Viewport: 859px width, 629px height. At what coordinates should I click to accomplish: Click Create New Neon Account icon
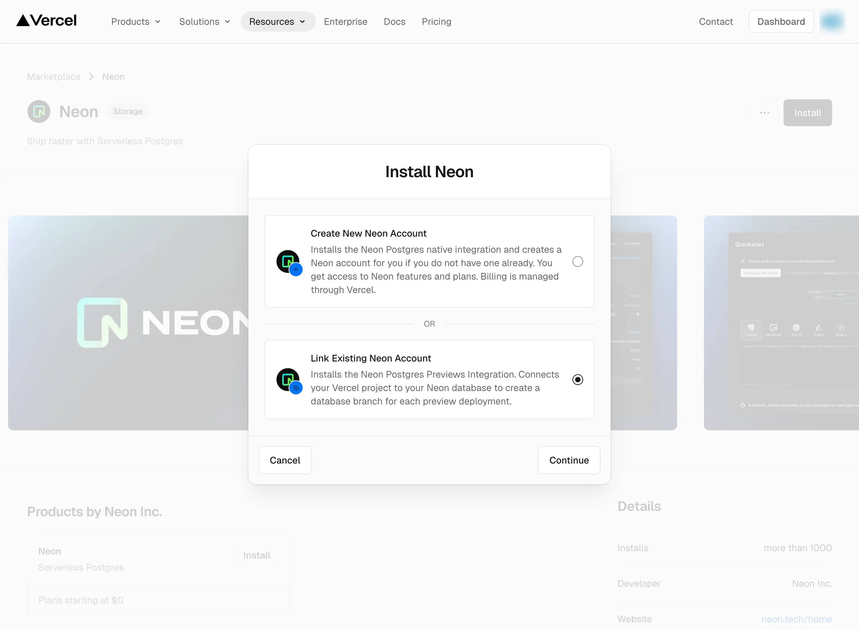click(289, 263)
